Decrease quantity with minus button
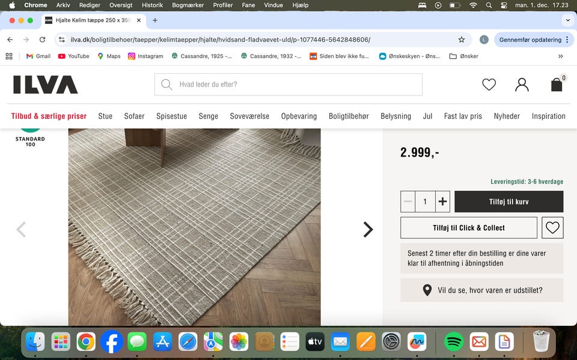 tap(408, 202)
